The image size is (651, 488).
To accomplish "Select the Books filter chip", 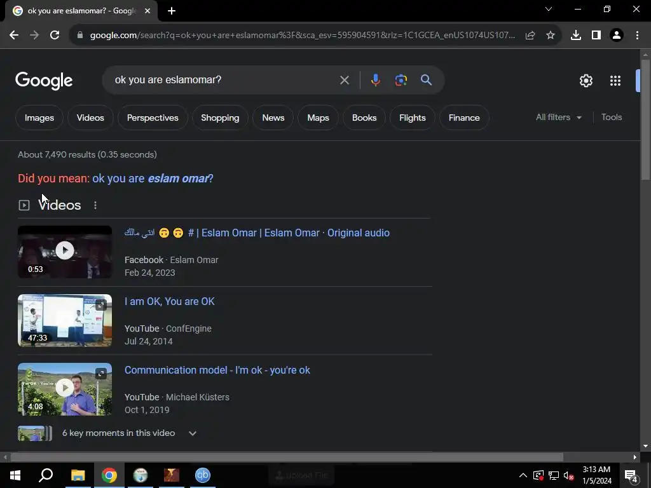I will pos(364,118).
